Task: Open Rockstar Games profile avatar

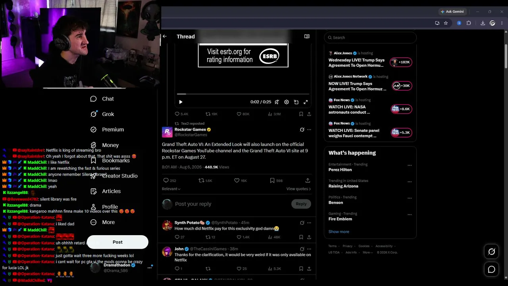Action: coord(167,132)
